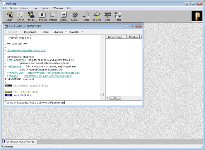Viewport: 205px width, 150px height.
Task: Click the 'Some usefull channels:' line
Action: (20, 57)
